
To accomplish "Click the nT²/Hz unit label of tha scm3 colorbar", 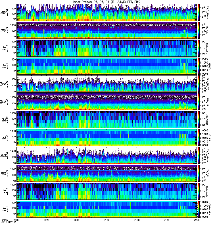I will coord(207,30).
